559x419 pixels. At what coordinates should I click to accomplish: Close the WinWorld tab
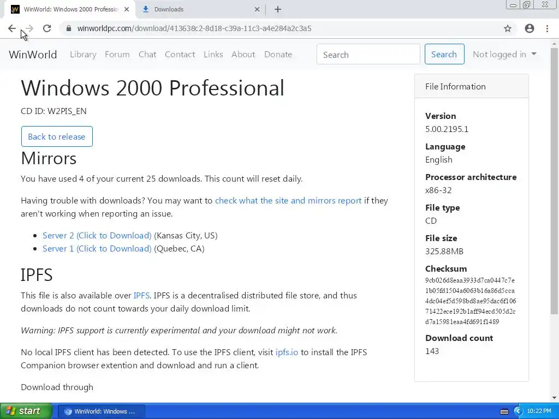coord(127,10)
